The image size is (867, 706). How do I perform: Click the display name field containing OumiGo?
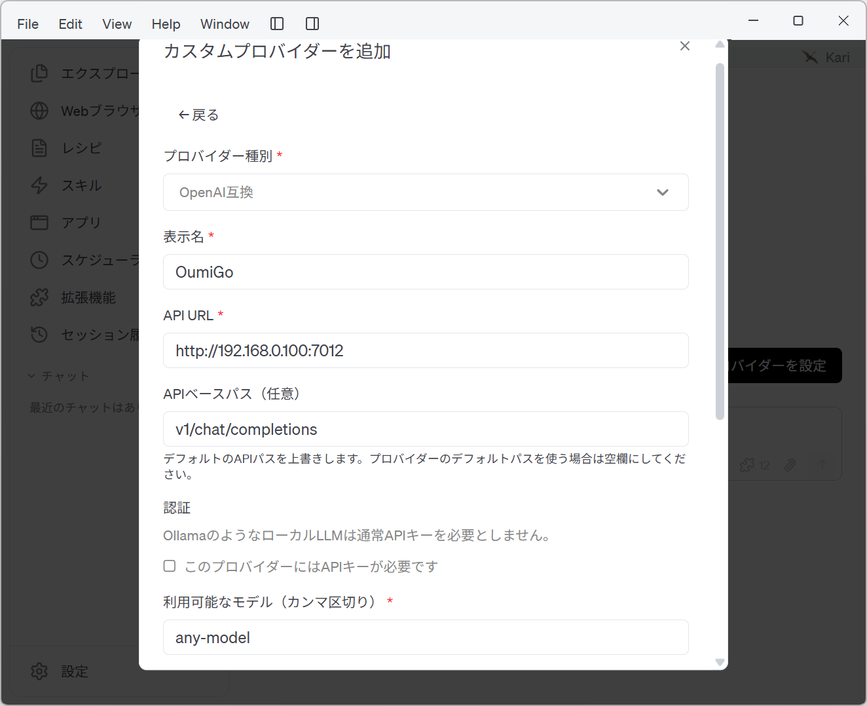426,272
